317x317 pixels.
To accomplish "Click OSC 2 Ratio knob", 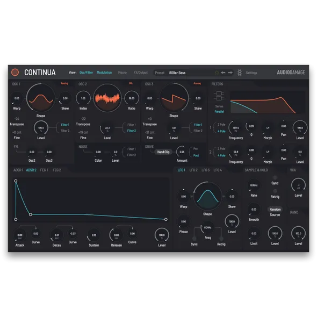I will 132,98.
